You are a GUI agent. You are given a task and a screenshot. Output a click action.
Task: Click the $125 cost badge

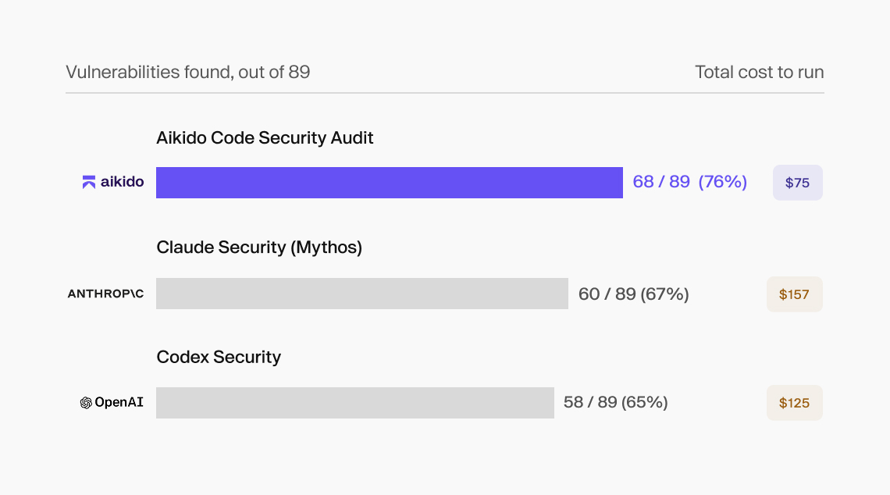point(794,402)
